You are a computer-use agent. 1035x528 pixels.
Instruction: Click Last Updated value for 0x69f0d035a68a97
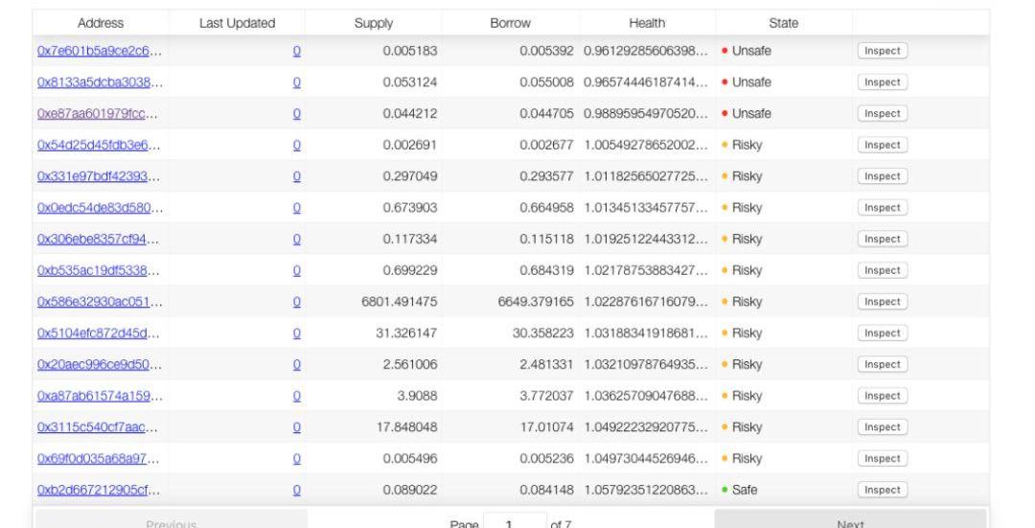(296, 459)
